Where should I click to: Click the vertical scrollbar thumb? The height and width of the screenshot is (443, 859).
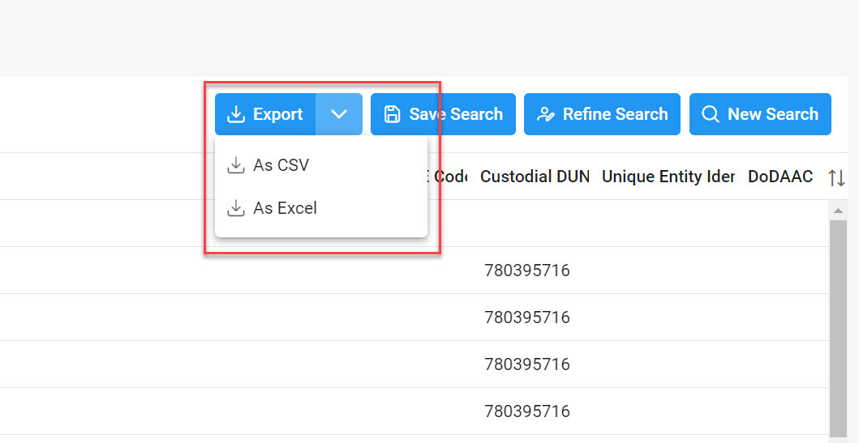[x=838, y=324]
